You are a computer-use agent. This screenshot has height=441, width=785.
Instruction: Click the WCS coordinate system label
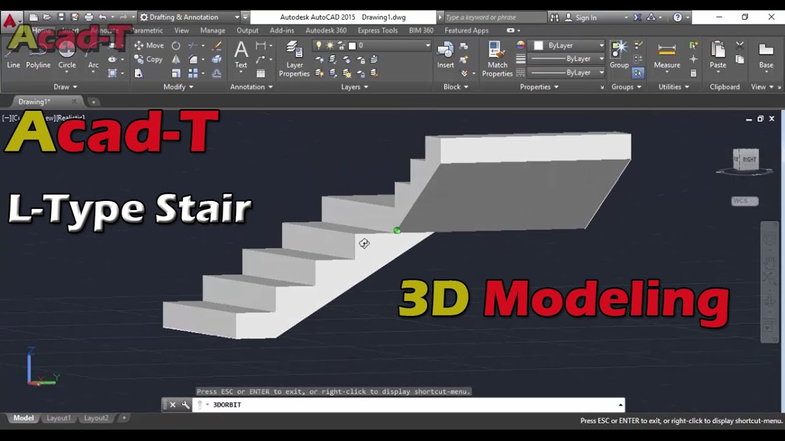pos(745,201)
